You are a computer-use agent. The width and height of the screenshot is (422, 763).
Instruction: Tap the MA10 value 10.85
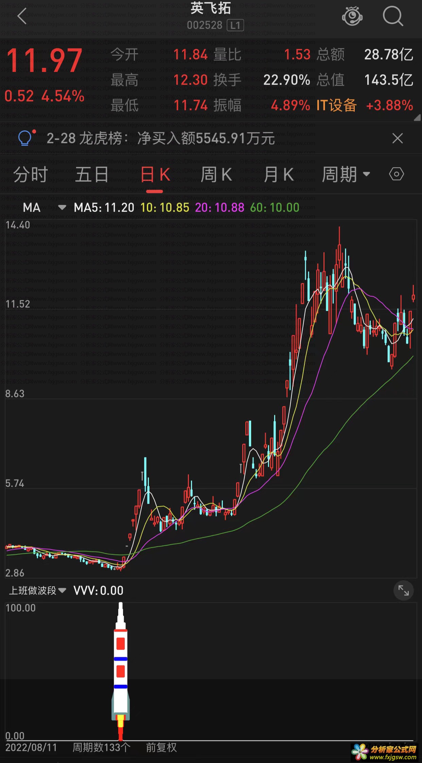[165, 207]
